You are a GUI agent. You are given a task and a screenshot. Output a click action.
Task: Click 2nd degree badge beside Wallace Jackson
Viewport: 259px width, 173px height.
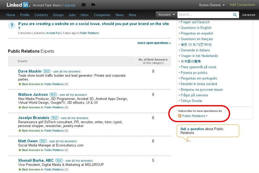pyautogui.click(x=53, y=95)
